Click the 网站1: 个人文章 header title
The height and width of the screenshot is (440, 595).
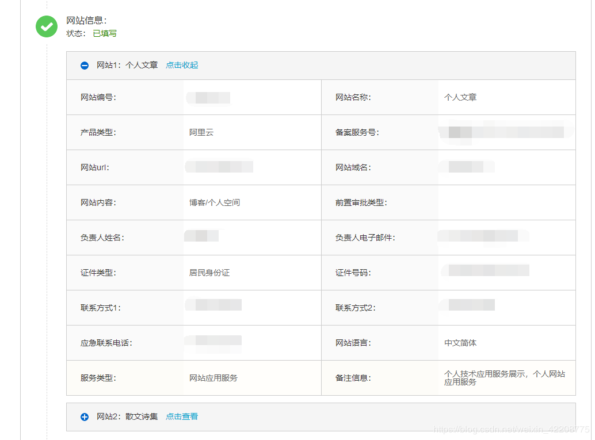point(127,65)
